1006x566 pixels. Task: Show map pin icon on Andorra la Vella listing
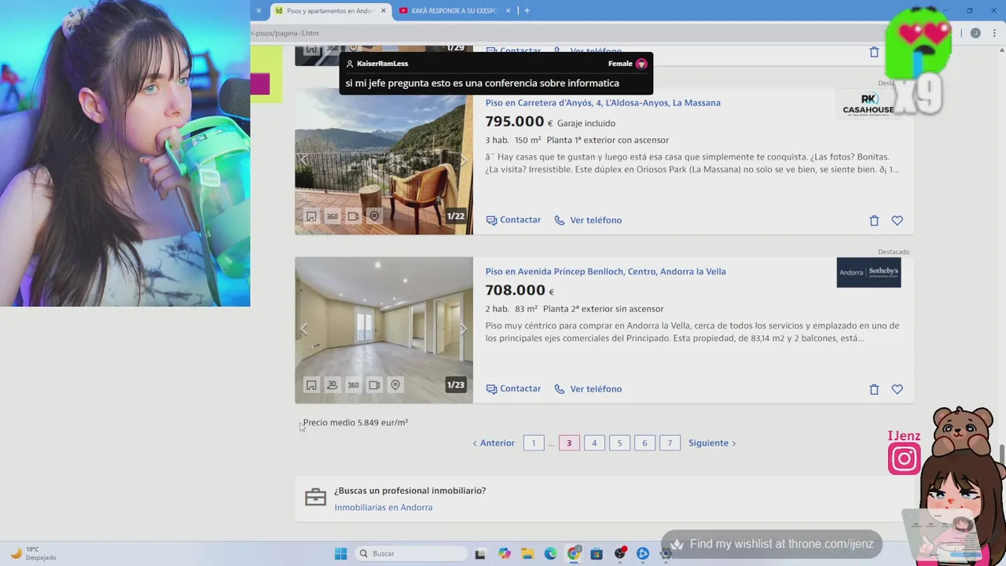395,385
